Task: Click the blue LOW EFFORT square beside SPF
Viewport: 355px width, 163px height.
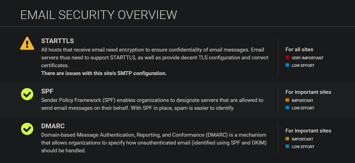Action: click(288, 108)
